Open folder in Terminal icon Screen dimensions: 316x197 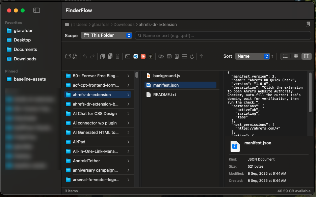click(x=128, y=56)
